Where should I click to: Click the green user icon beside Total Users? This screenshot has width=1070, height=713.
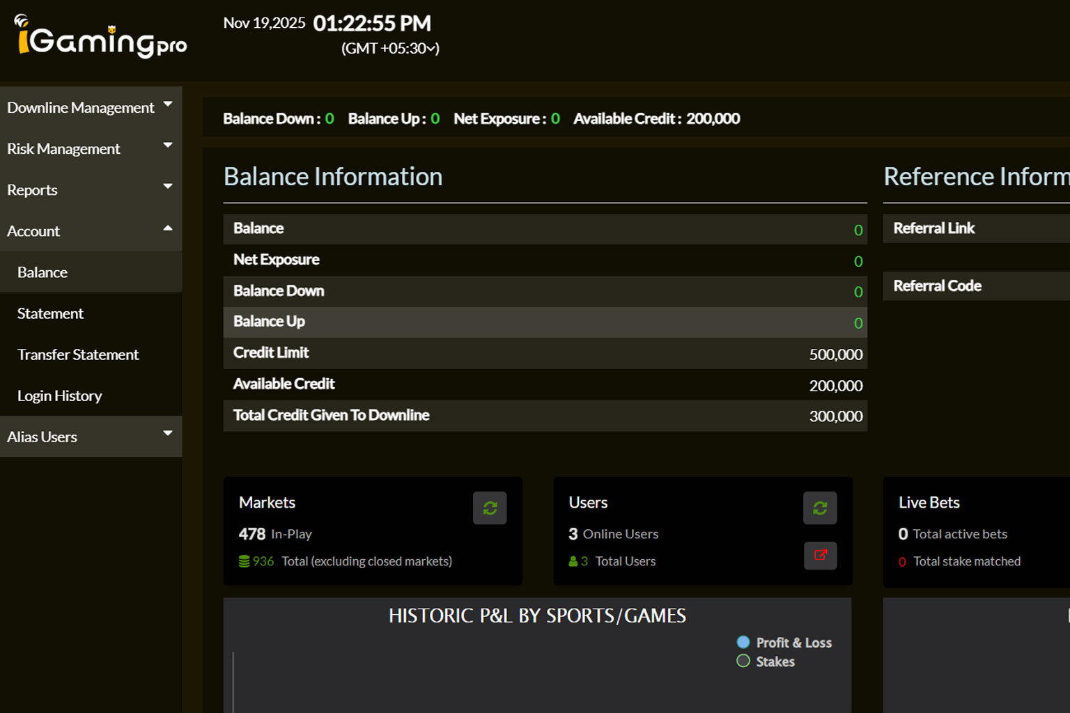(x=573, y=561)
